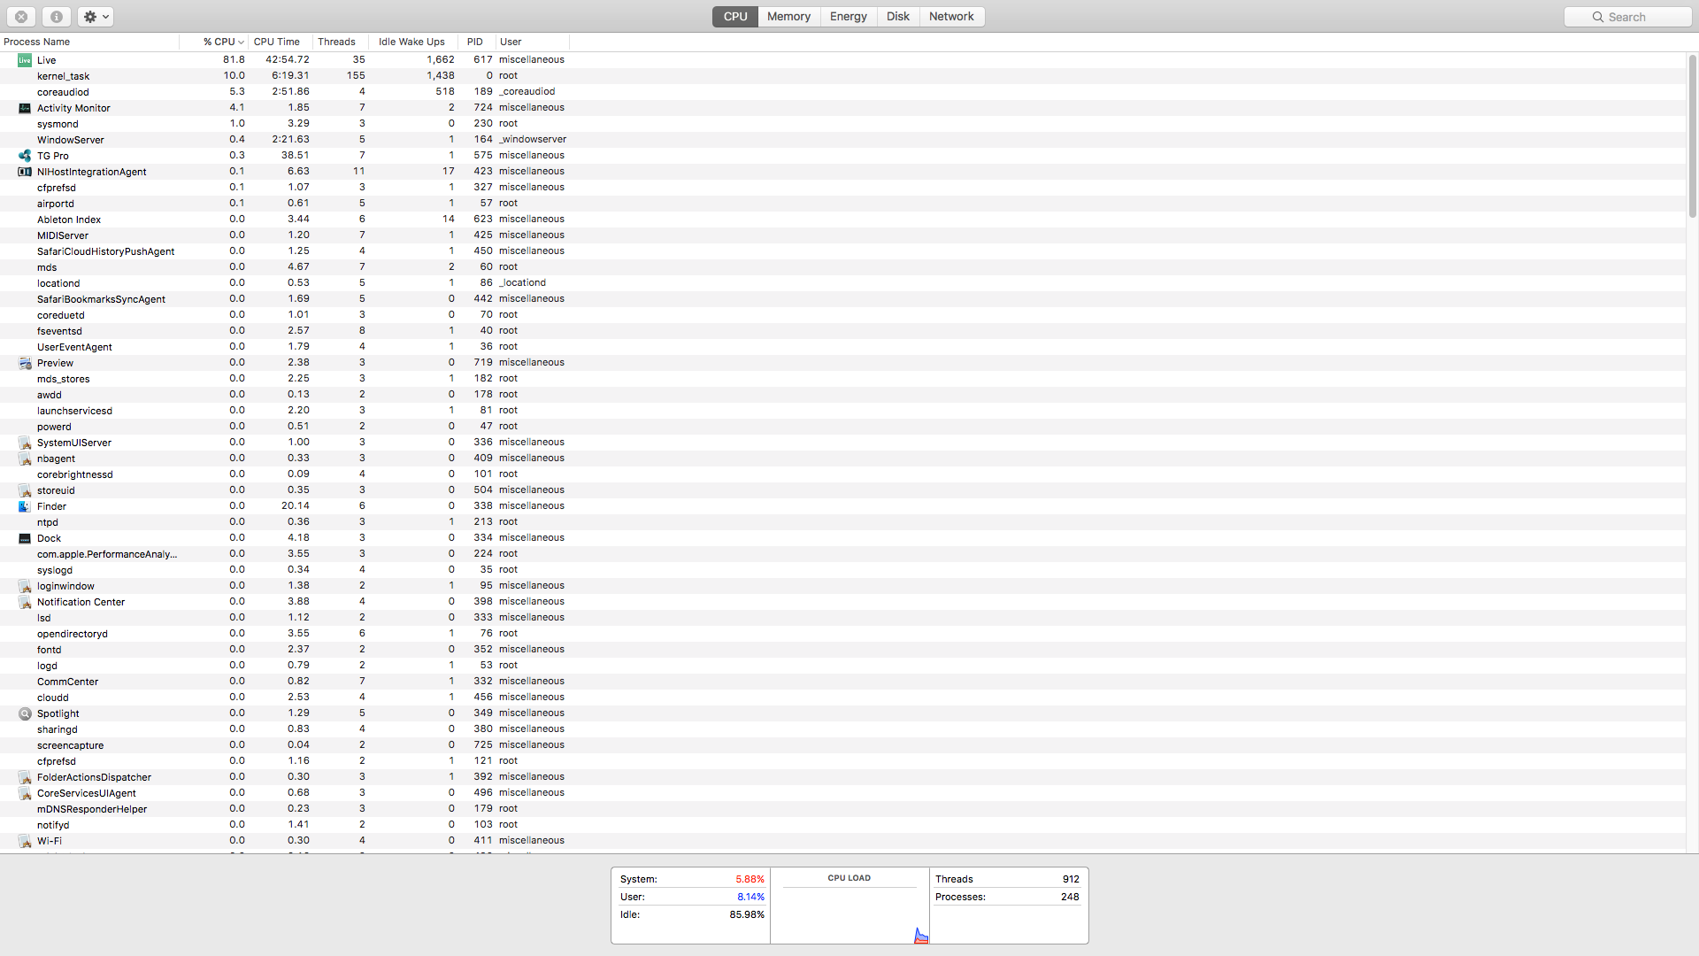This screenshot has height=956, width=1699.
Task: Select the sysmond process row
Action: (842, 124)
